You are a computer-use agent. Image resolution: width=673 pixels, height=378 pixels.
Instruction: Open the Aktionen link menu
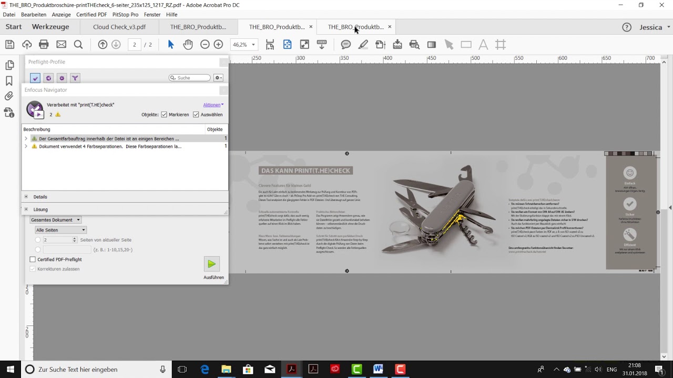click(x=213, y=104)
